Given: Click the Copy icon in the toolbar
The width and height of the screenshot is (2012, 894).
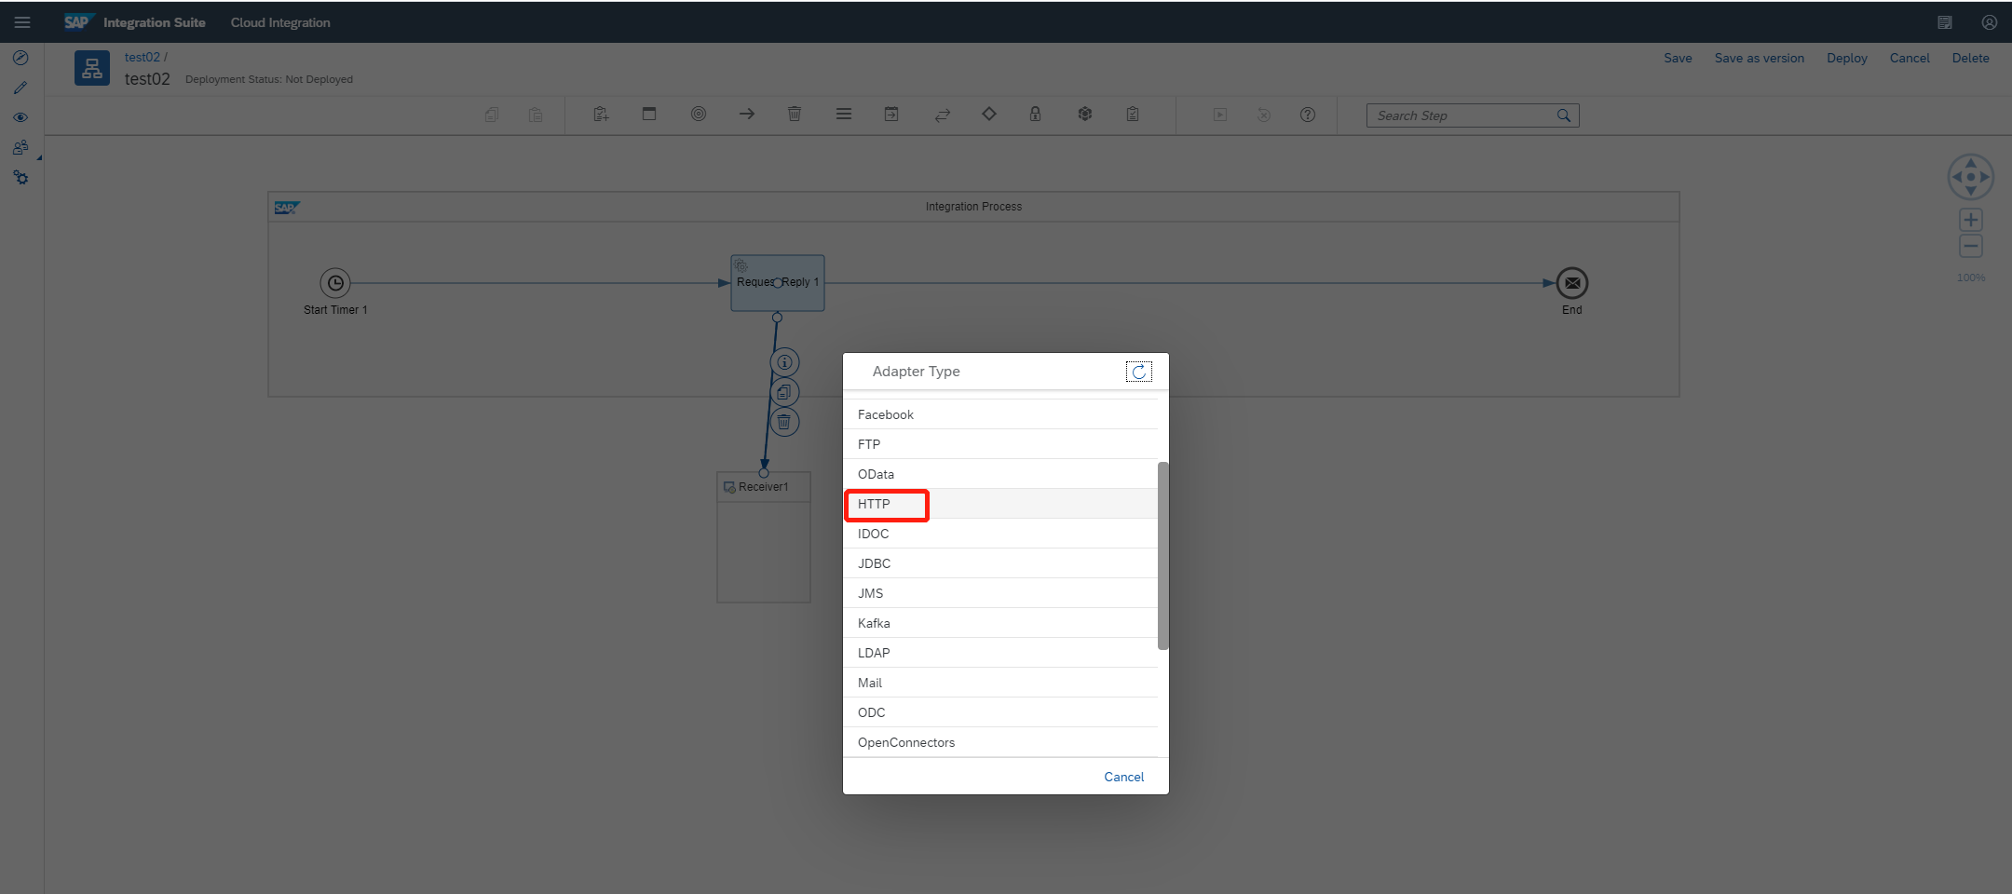Looking at the screenshot, I should [492, 115].
